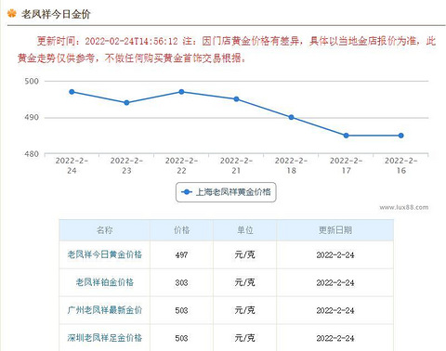Toggle the 上海老凤祥黄金价格 legend item
Screen dimensions: 446x351
pos(226,192)
